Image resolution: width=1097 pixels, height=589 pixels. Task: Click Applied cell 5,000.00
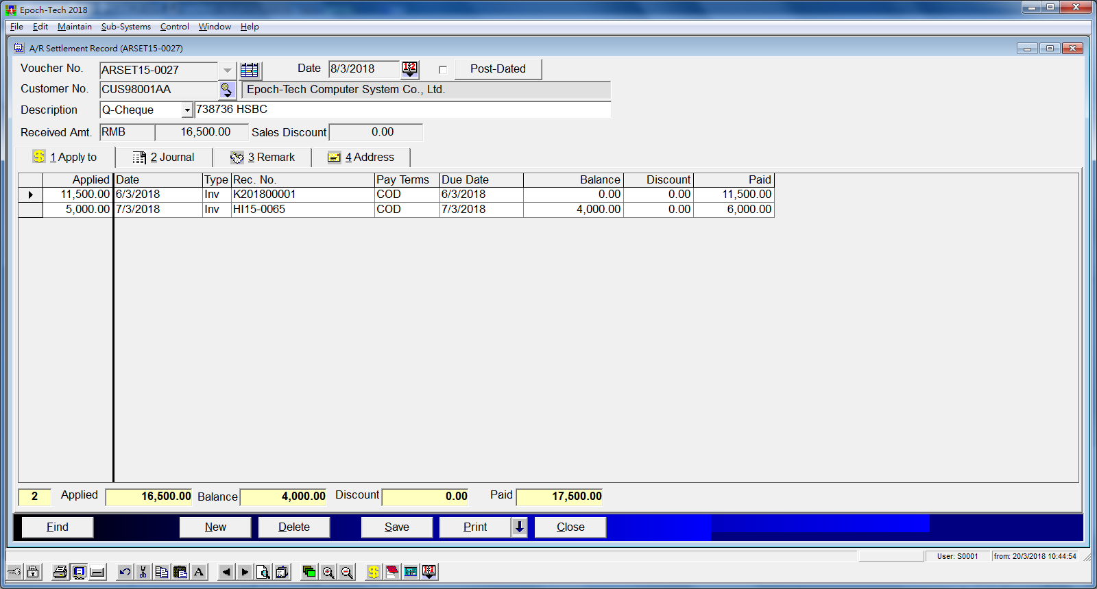point(78,210)
